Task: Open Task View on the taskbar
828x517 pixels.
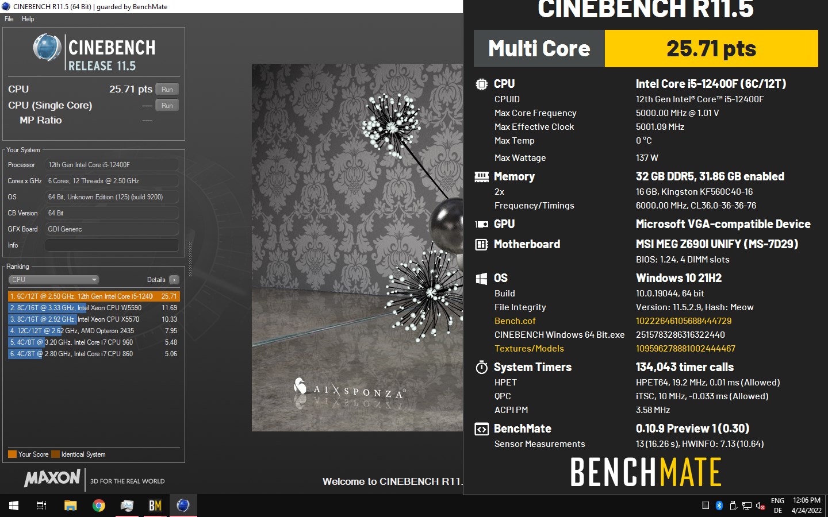Action: tap(41, 506)
